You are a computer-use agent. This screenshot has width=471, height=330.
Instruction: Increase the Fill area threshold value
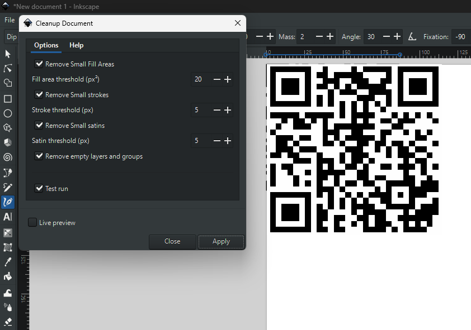tap(228, 79)
